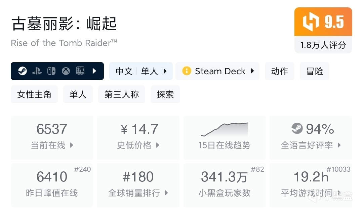The height and width of the screenshot is (208, 363).
Task: Click the Xbox platform icon
Action: pyautogui.click(x=66, y=71)
